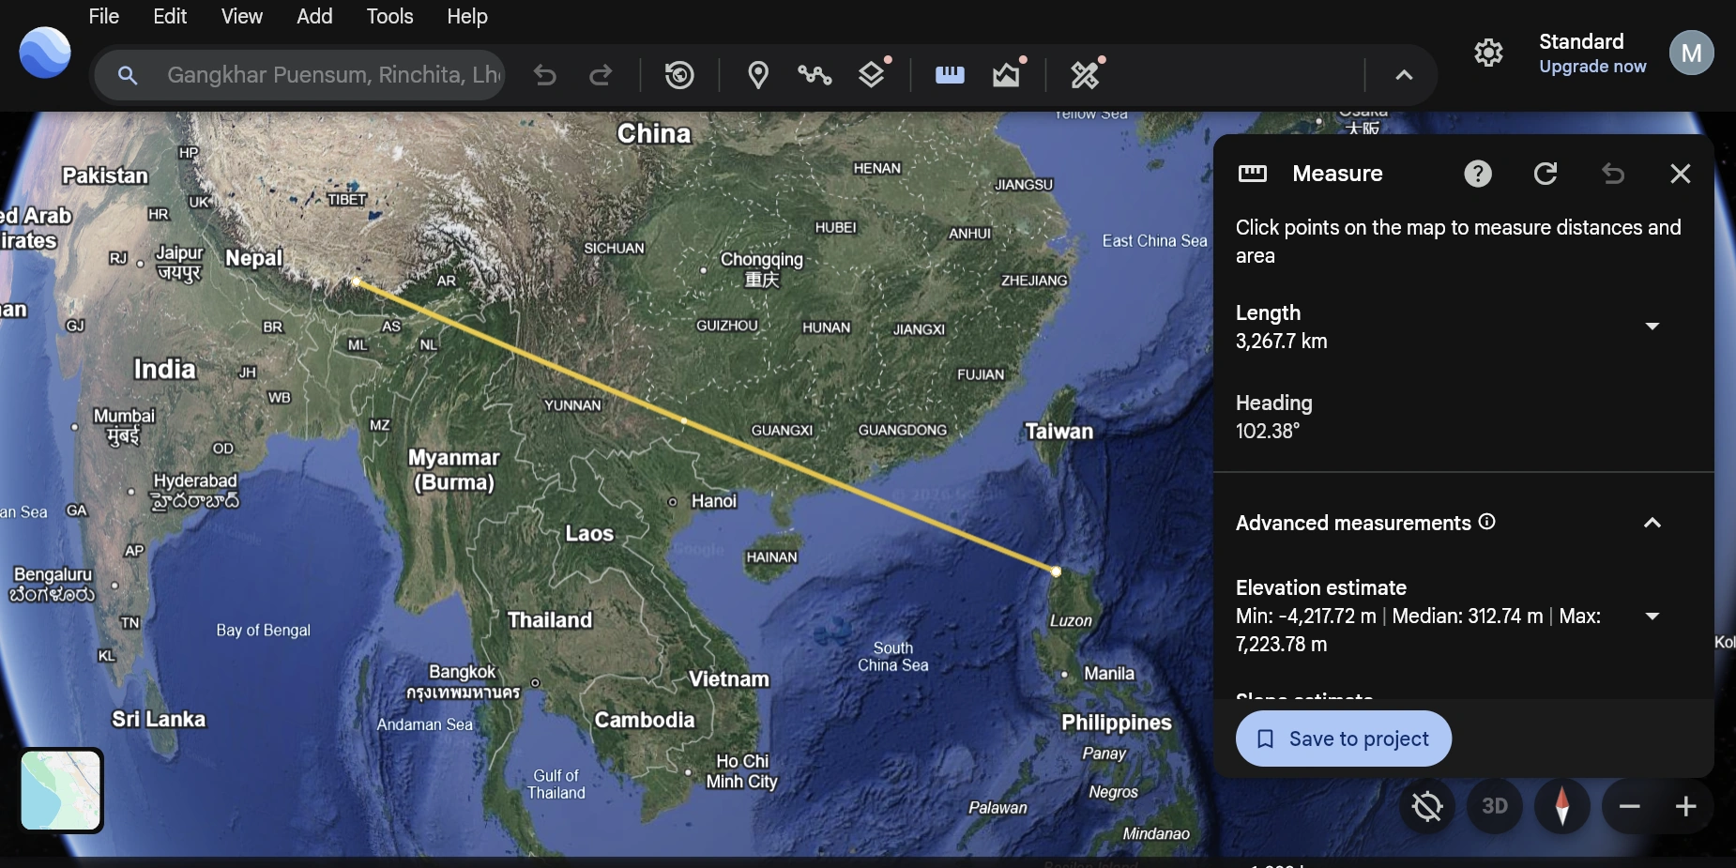Click the Manila map label

pos(1109,674)
